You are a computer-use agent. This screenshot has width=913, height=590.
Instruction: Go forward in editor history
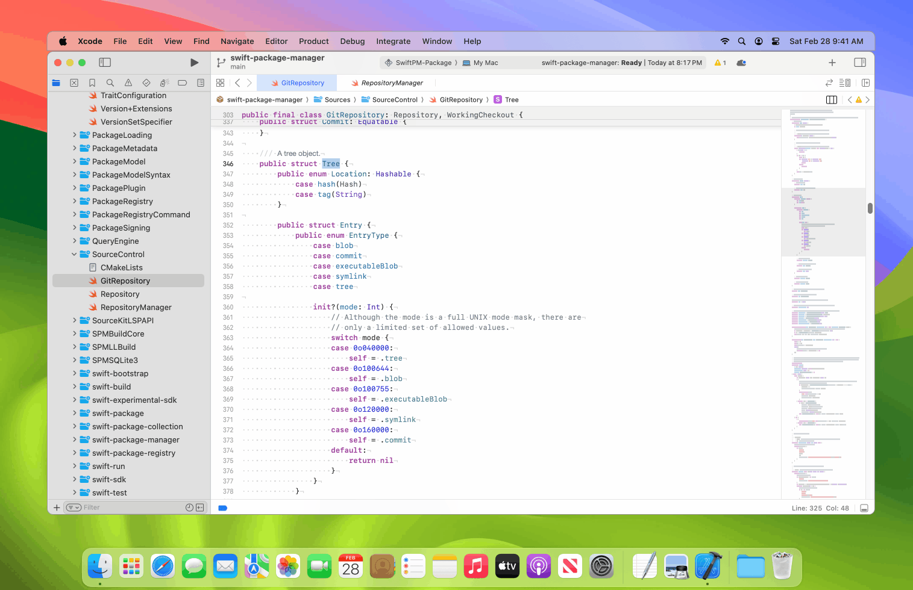pyautogui.click(x=249, y=82)
